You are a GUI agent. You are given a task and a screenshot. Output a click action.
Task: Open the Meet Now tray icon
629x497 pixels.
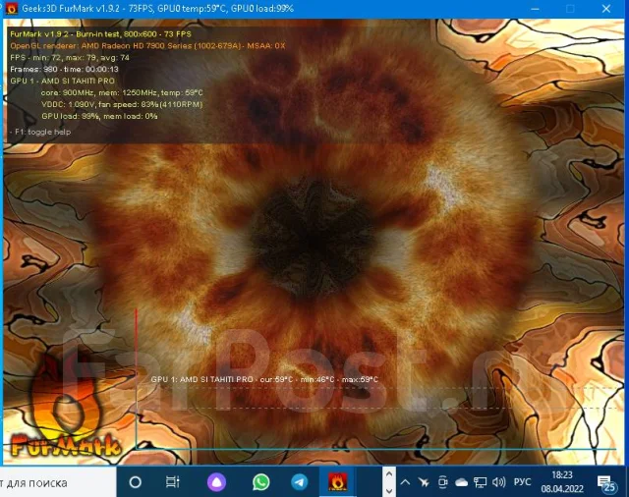[442, 482]
